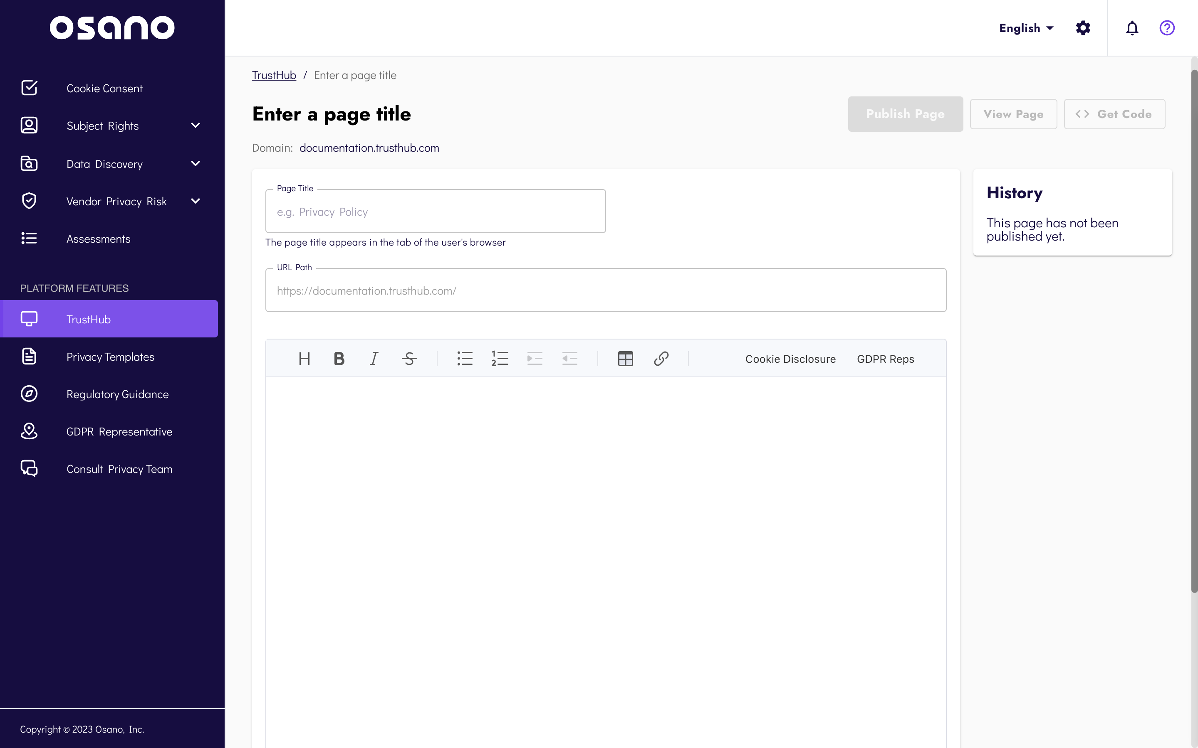Apply strikethrough formatting
The height and width of the screenshot is (748, 1198).
pos(409,359)
